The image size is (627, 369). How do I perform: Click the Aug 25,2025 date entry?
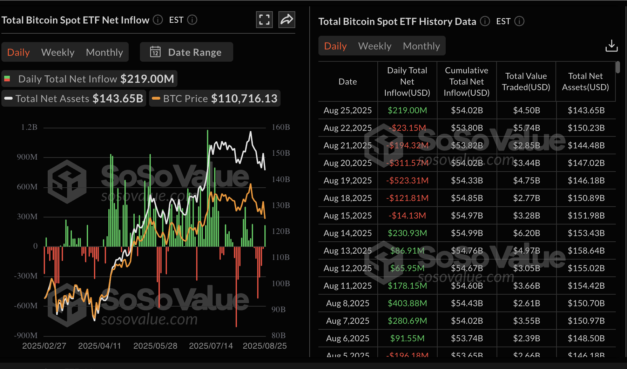(348, 110)
